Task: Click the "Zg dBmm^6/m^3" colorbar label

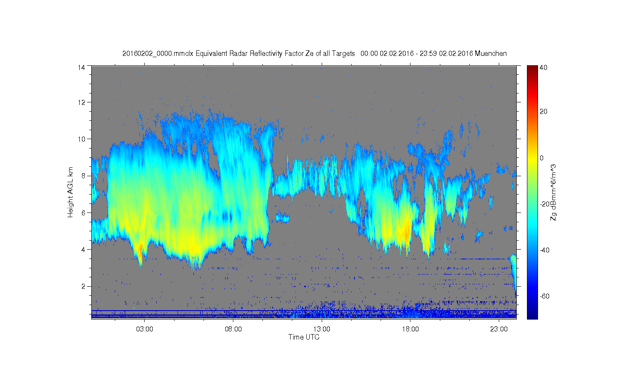Action: point(553,193)
